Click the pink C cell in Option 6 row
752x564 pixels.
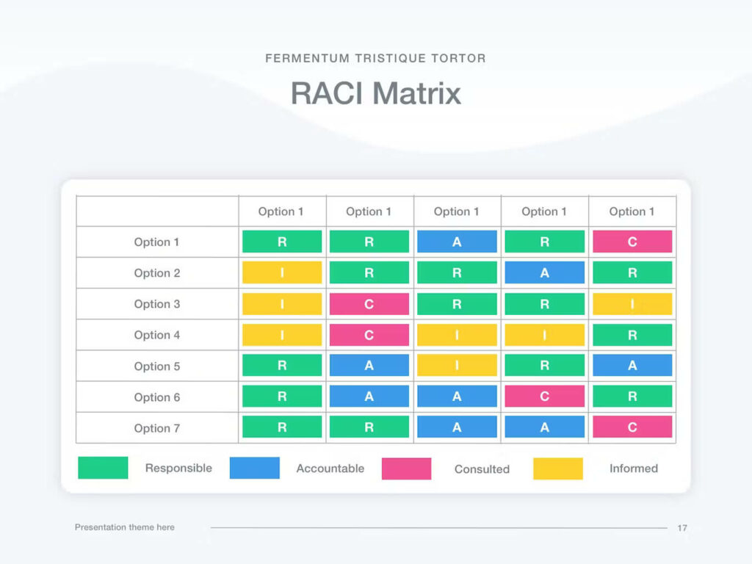[x=544, y=397]
